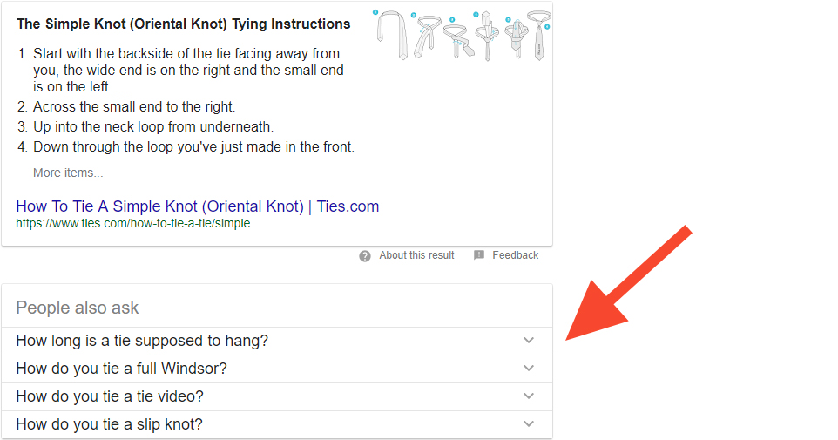This screenshot has width=838, height=440.
Task: Click the Feedback flag icon
Action: (479, 255)
